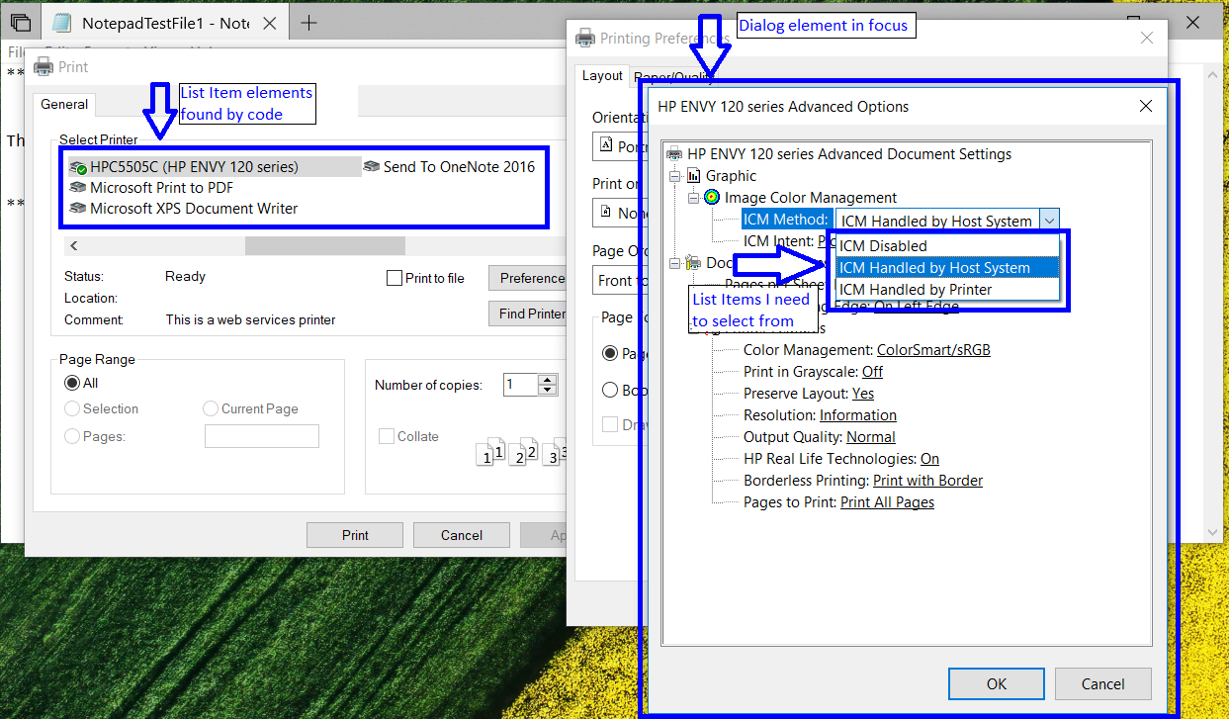
Task: Open the ColorSmart/sRGB link
Action: click(932, 349)
